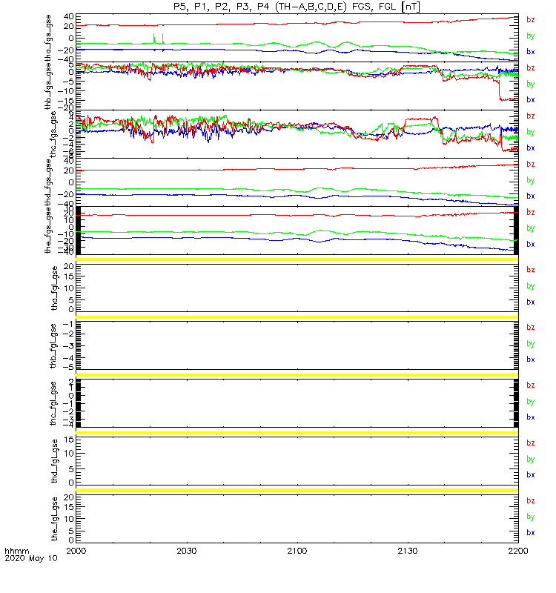This screenshot has width=556, height=593.
Task: Click blue bx legend of the_fgs_gse panel
Action: pyautogui.click(x=531, y=245)
